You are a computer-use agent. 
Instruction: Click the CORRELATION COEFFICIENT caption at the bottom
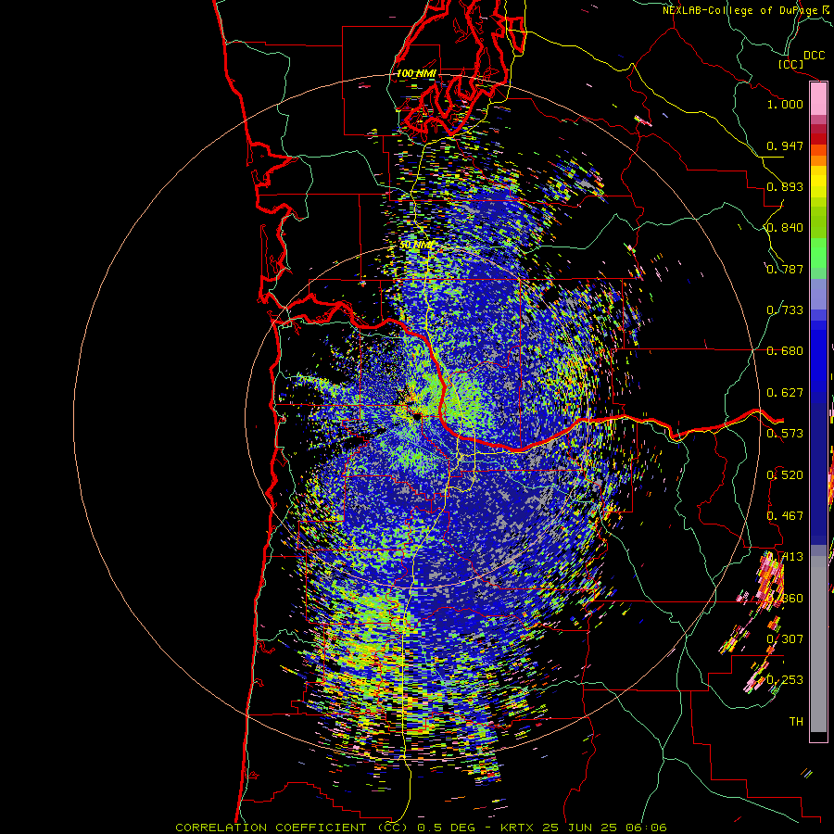coord(421,828)
